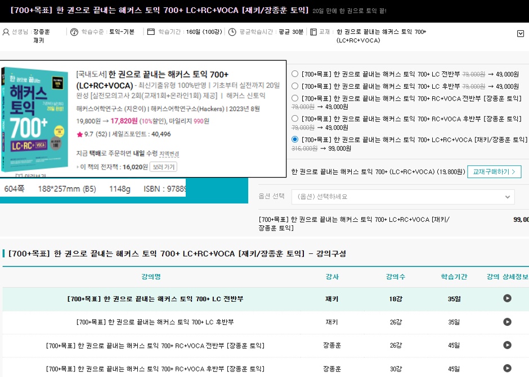Click the 18강 lecture count cell
The width and height of the screenshot is (529, 377).
396,299
